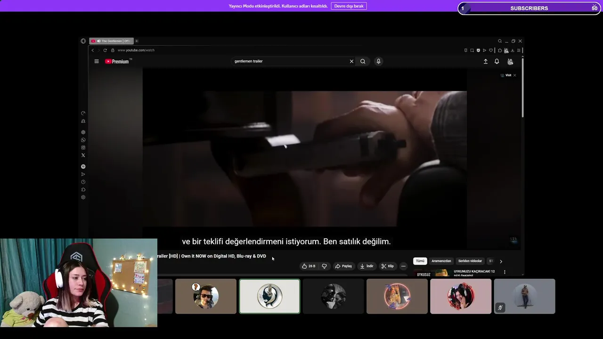Click 'Devre dışı bırak' streamer mode button
Image resolution: width=603 pixels, height=339 pixels.
point(349,6)
